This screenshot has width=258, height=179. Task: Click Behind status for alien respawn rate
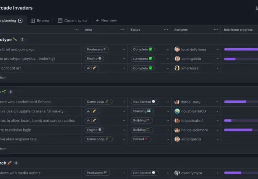141,139
